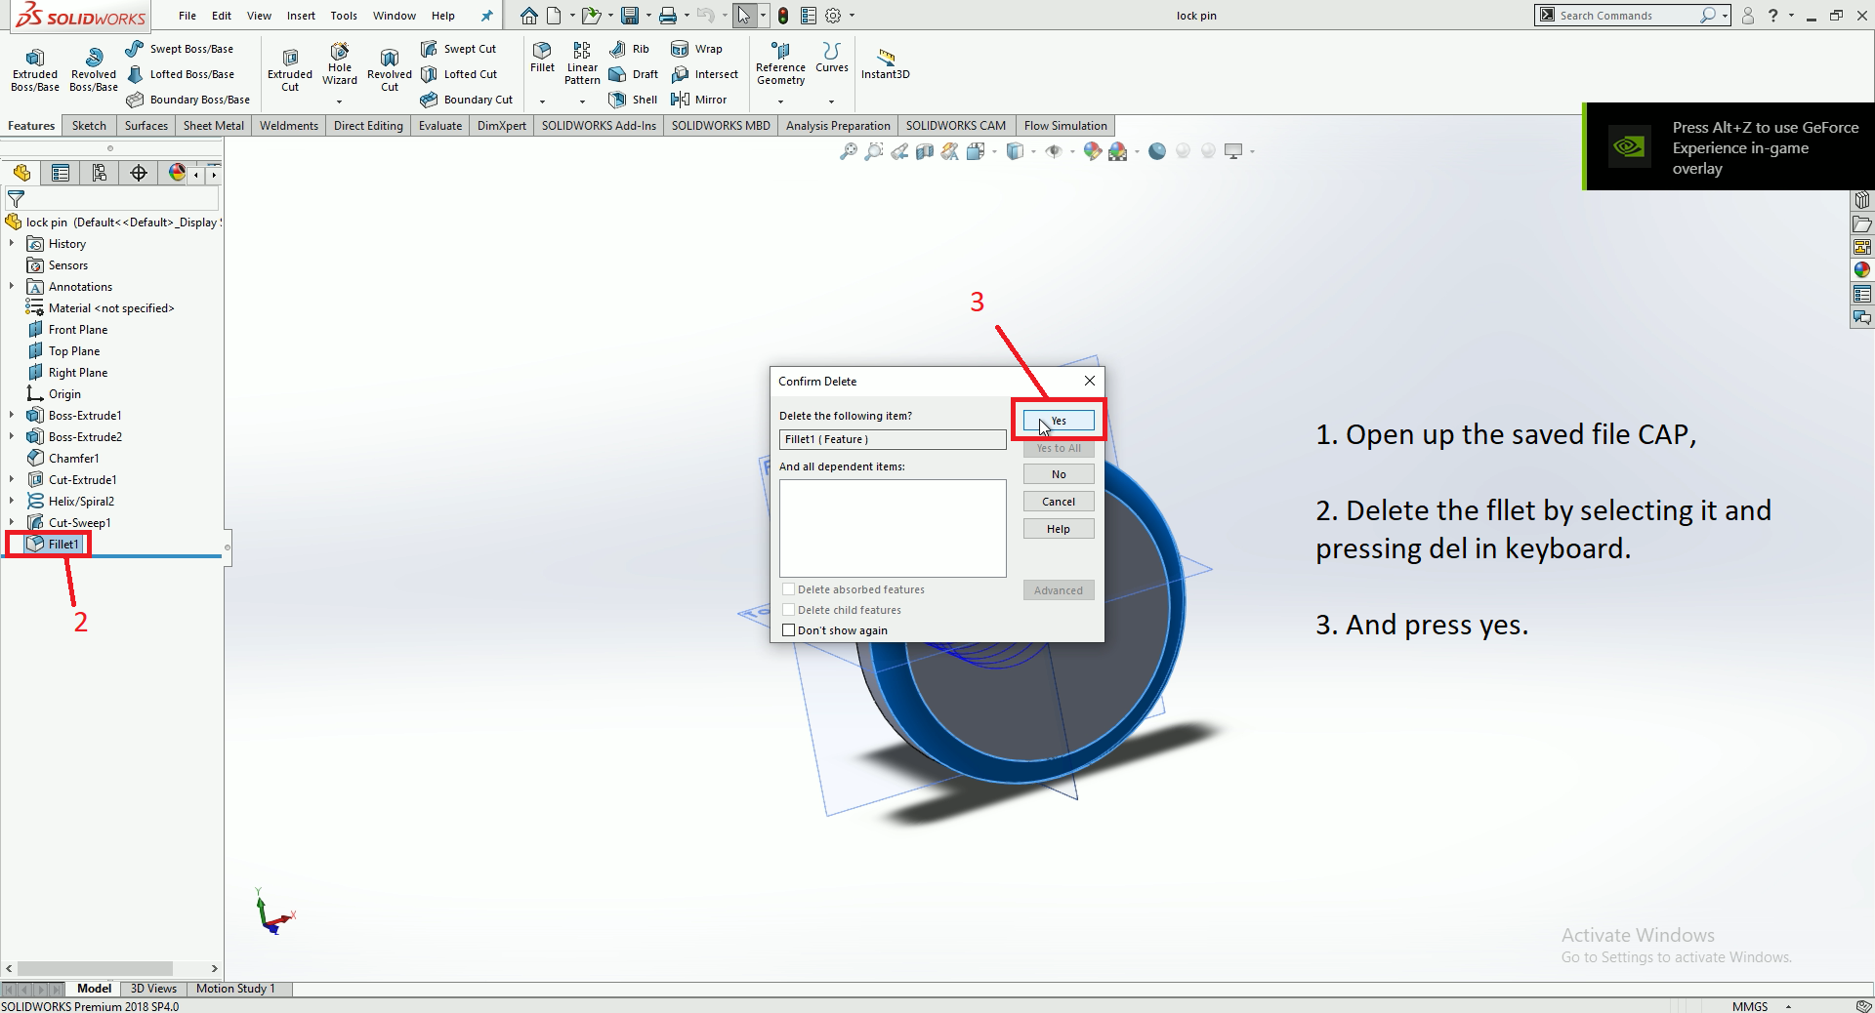Click the home icon in the top toolbar
Screen dimensions: 1875x1013
pos(528,16)
